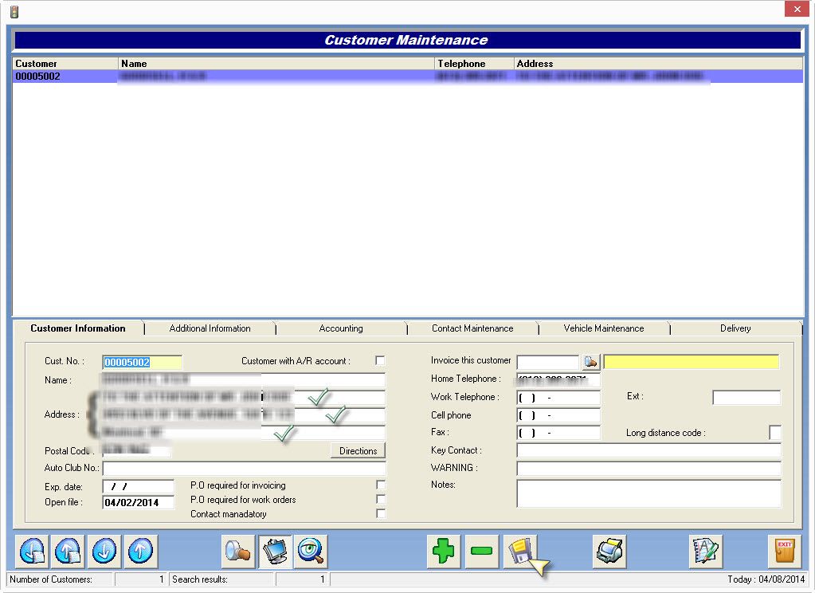The height and width of the screenshot is (593, 815).
Task: Open the Delivery tab
Action: [735, 328]
